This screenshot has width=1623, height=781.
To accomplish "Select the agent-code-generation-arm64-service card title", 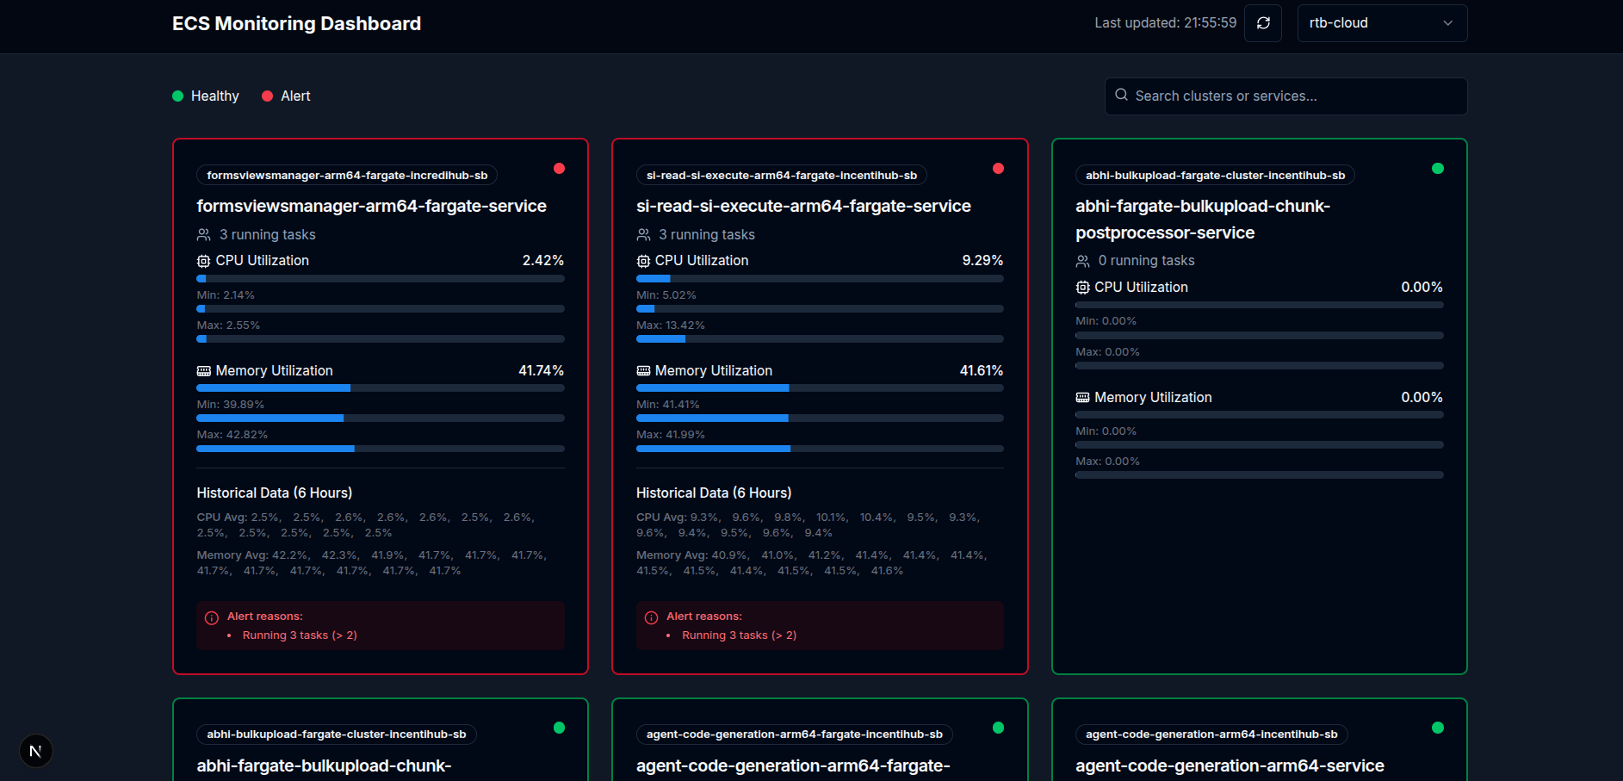I will (x=1229, y=766).
